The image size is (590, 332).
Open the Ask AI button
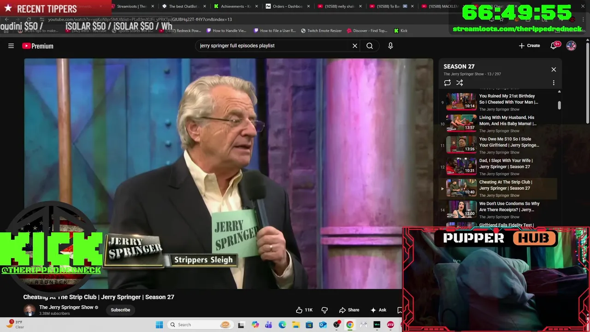point(378,310)
